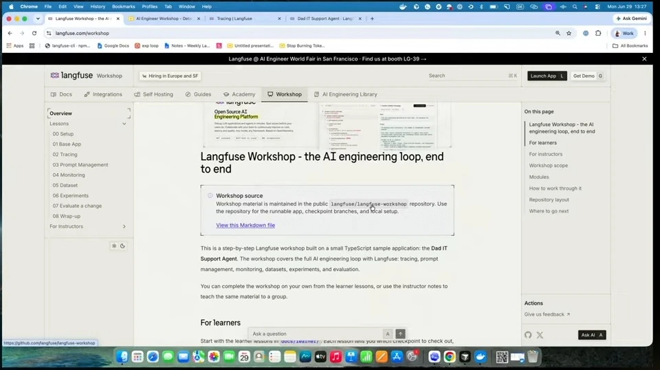The height and width of the screenshot is (370, 660).
Task: Open the Work profile menu in Chrome
Action: (x=624, y=33)
